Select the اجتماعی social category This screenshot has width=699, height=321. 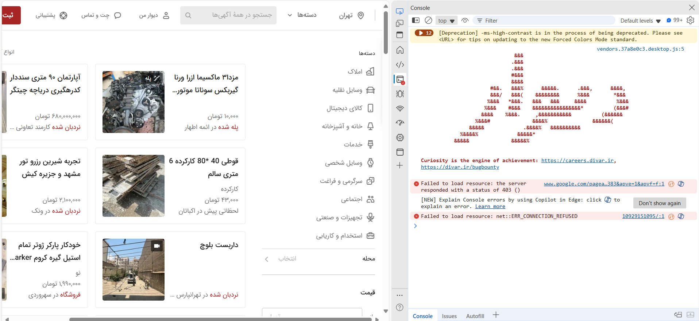click(x=358, y=199)
